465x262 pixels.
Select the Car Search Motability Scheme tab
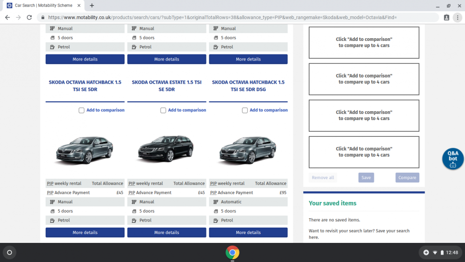pos(43,5)
